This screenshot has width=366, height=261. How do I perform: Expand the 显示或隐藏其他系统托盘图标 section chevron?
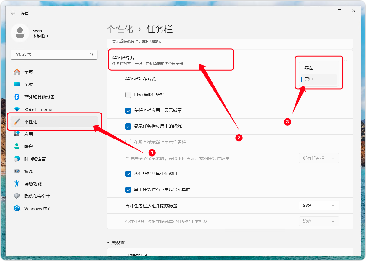tap(345, 39)
